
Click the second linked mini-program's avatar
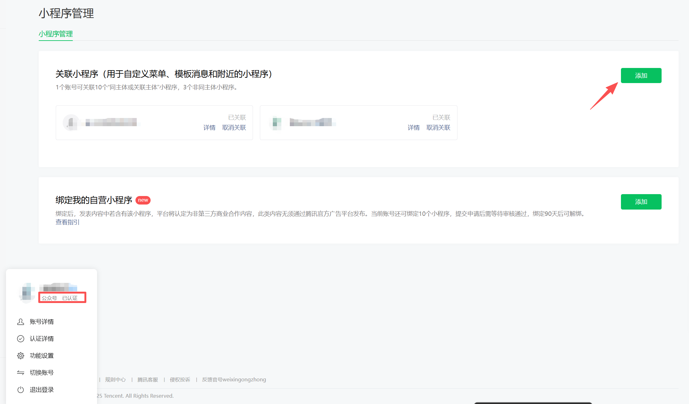tap(276, 123)
